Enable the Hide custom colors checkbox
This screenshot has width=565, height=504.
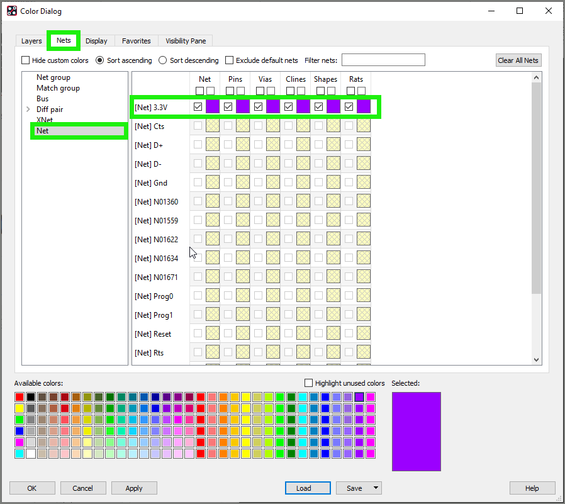pyautogui.click(x=26, y=60)
